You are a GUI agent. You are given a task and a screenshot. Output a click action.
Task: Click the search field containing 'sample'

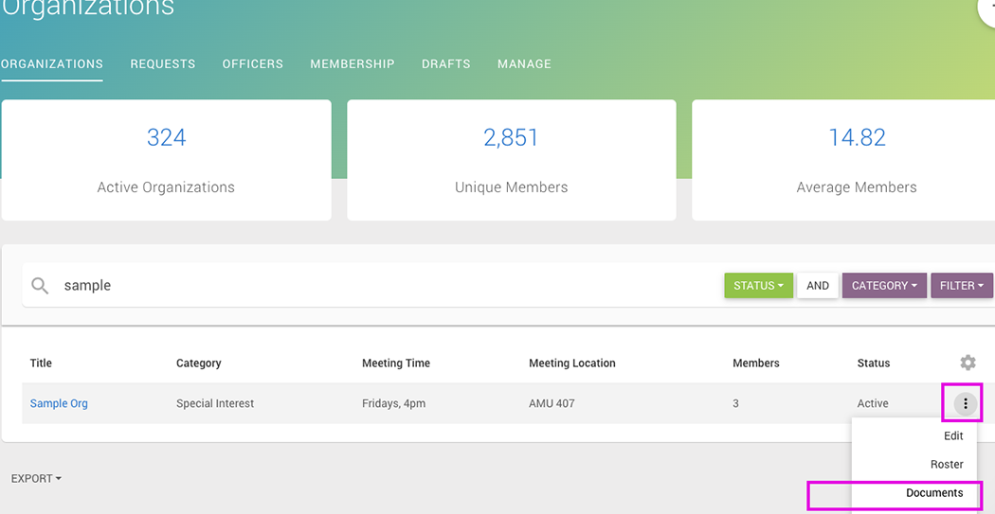point(379,286)
